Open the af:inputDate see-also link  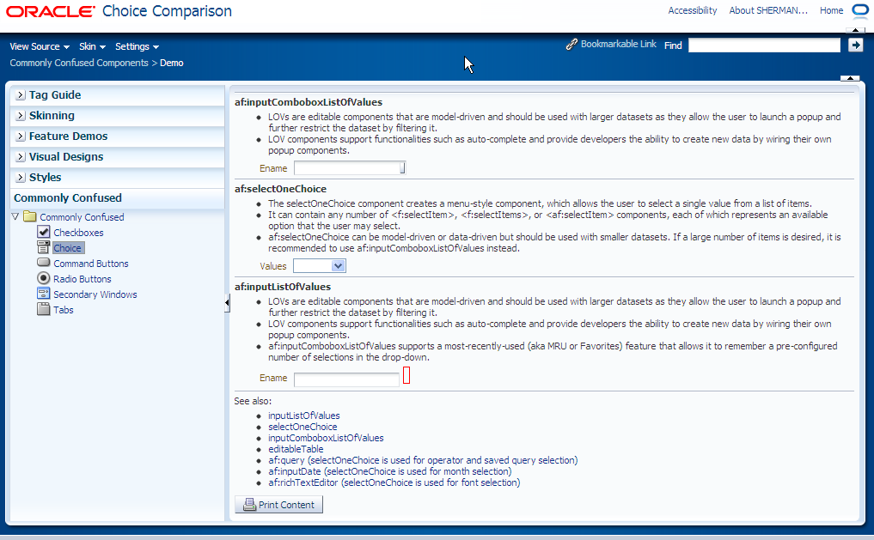389,471
